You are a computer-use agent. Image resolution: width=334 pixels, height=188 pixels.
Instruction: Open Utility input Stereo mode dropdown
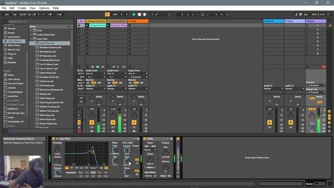click(x=150, y=150)
